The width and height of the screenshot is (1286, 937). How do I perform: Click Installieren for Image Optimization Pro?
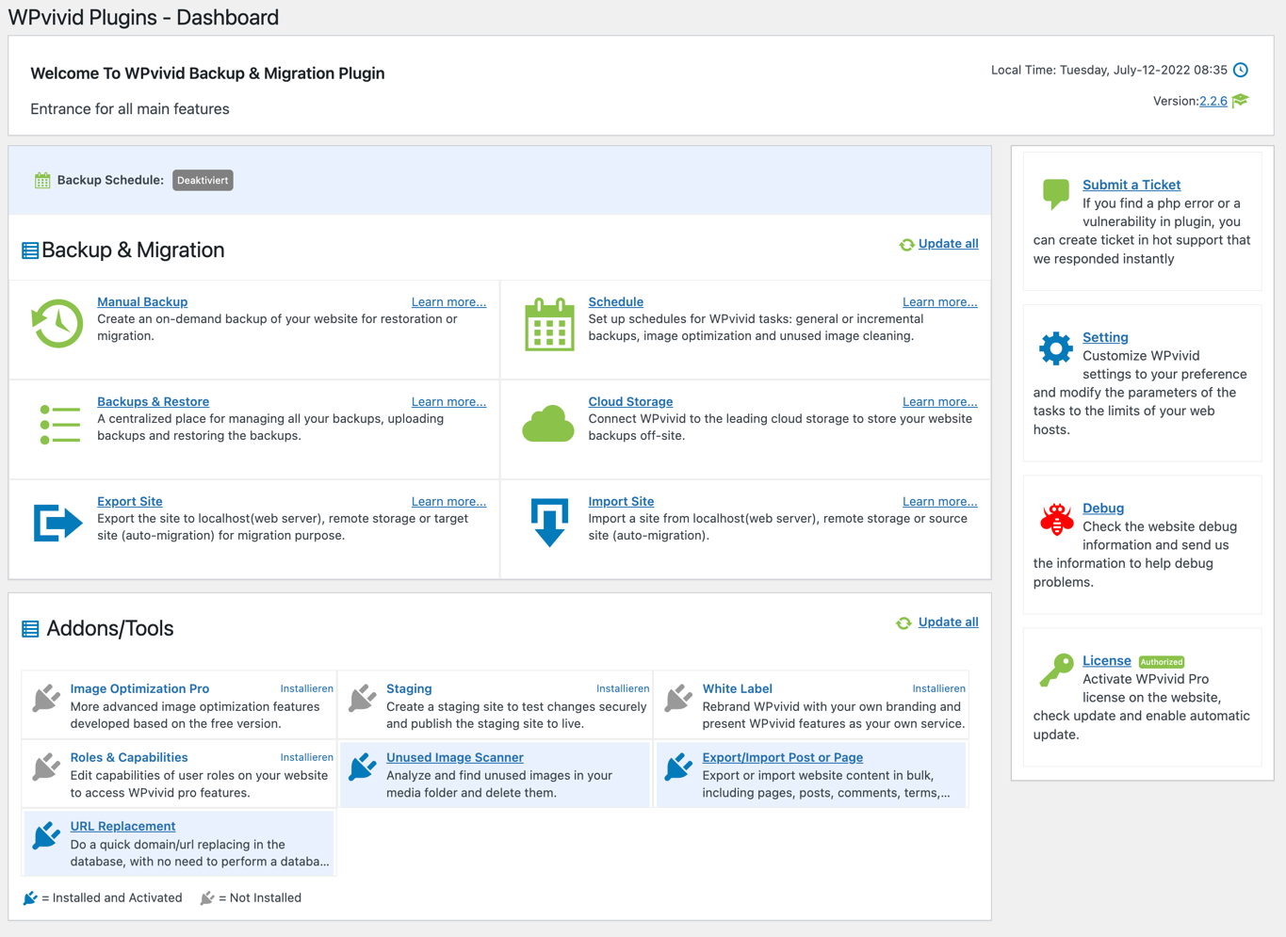tap(306, 688)
